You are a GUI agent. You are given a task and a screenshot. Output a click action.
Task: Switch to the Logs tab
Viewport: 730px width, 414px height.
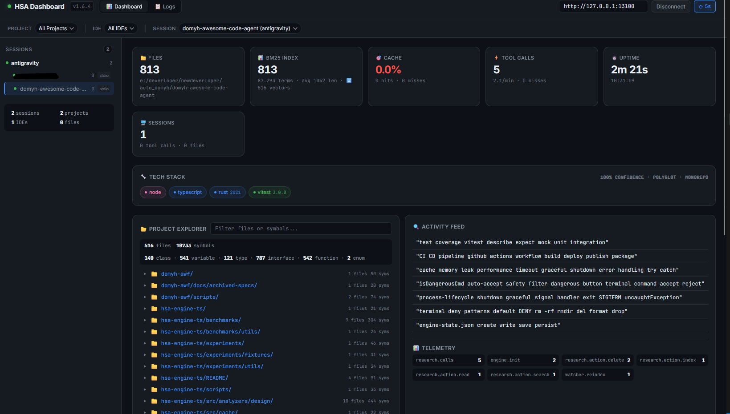click(x=165, y=7)
